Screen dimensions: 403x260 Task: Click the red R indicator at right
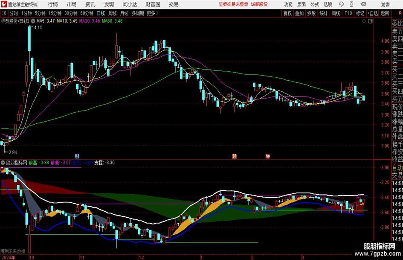click(x=400, y=13)
